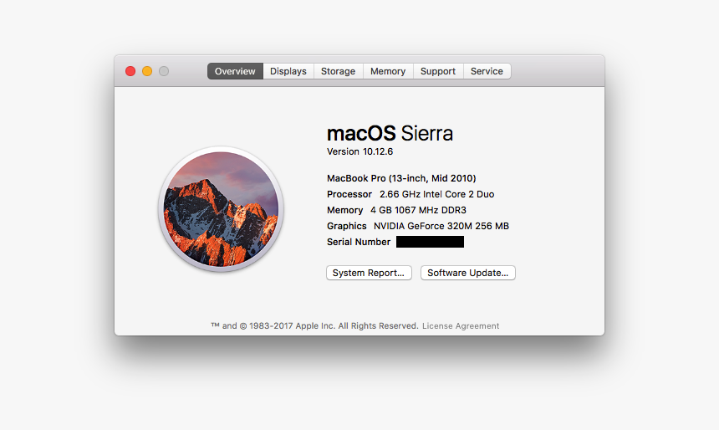Open Software Update...

click(x=467, y=273)
